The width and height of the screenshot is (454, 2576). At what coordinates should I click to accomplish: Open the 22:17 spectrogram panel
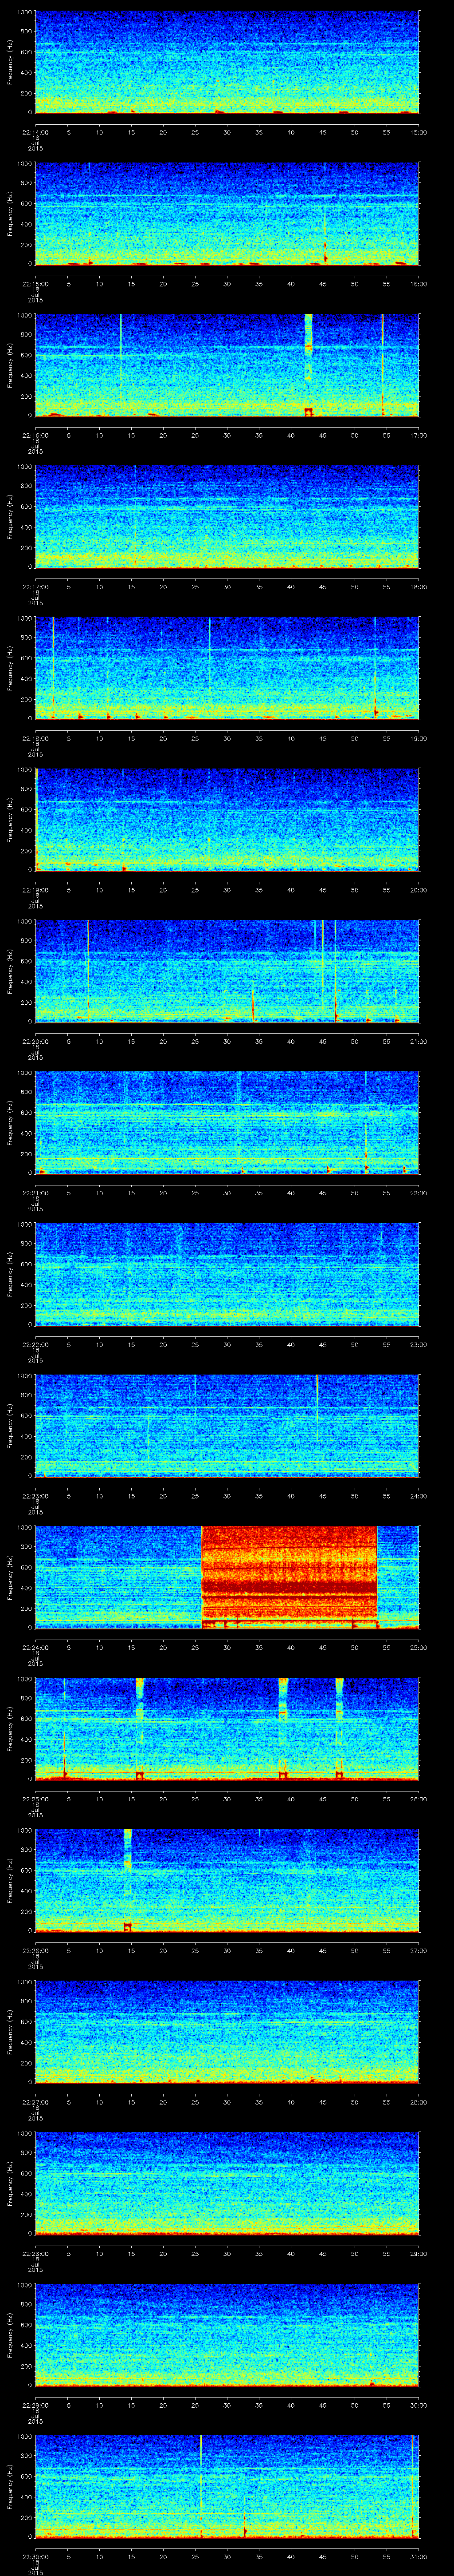tap(227, 516)
